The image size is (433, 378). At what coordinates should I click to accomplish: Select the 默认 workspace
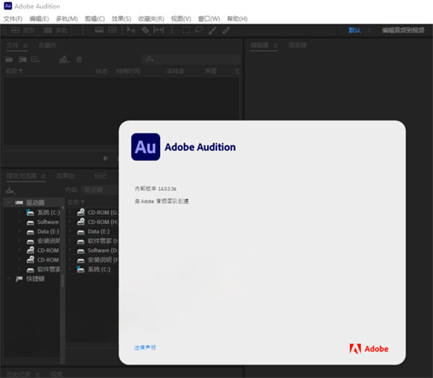(354, 30)
